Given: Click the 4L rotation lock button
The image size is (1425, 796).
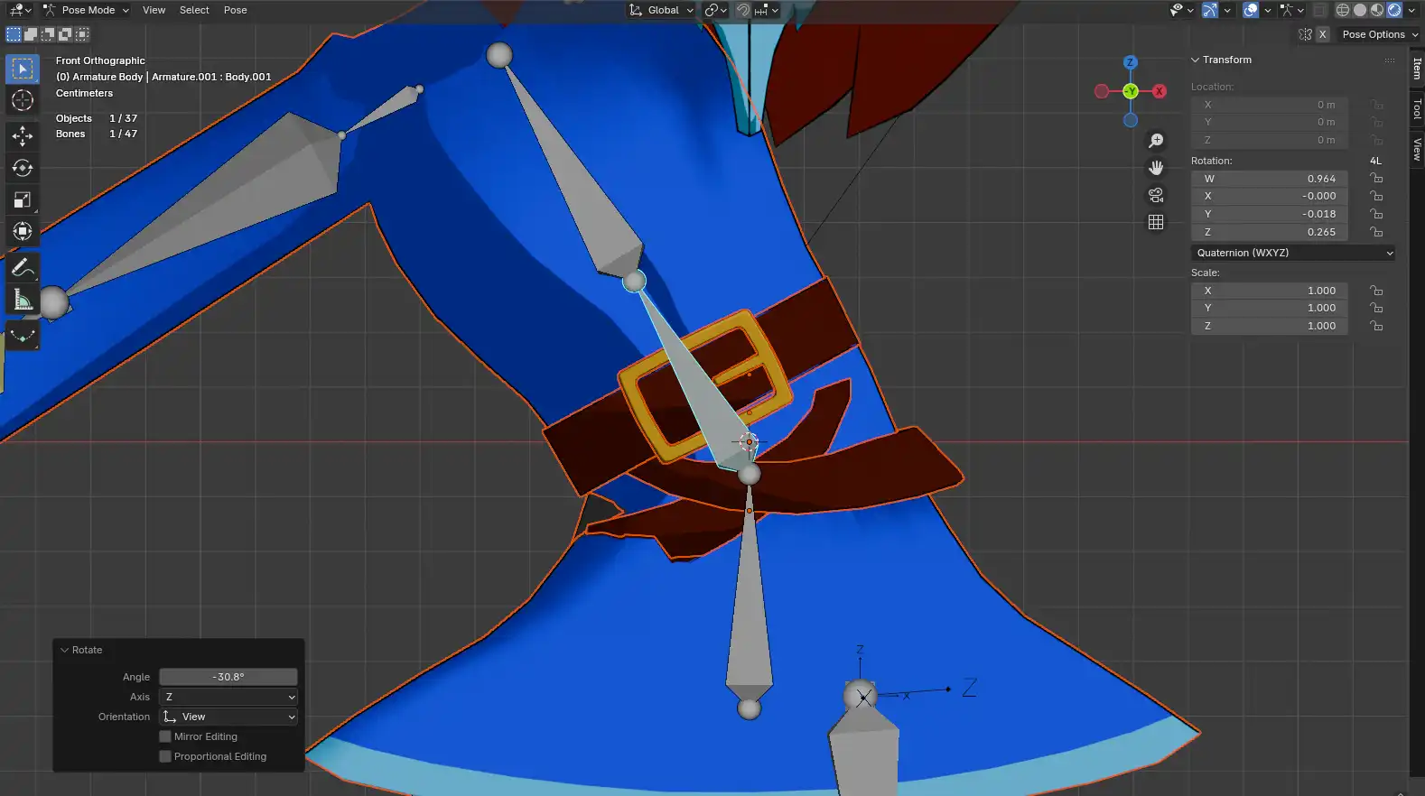Looking at the screenshot, I should coord(1375,161).
